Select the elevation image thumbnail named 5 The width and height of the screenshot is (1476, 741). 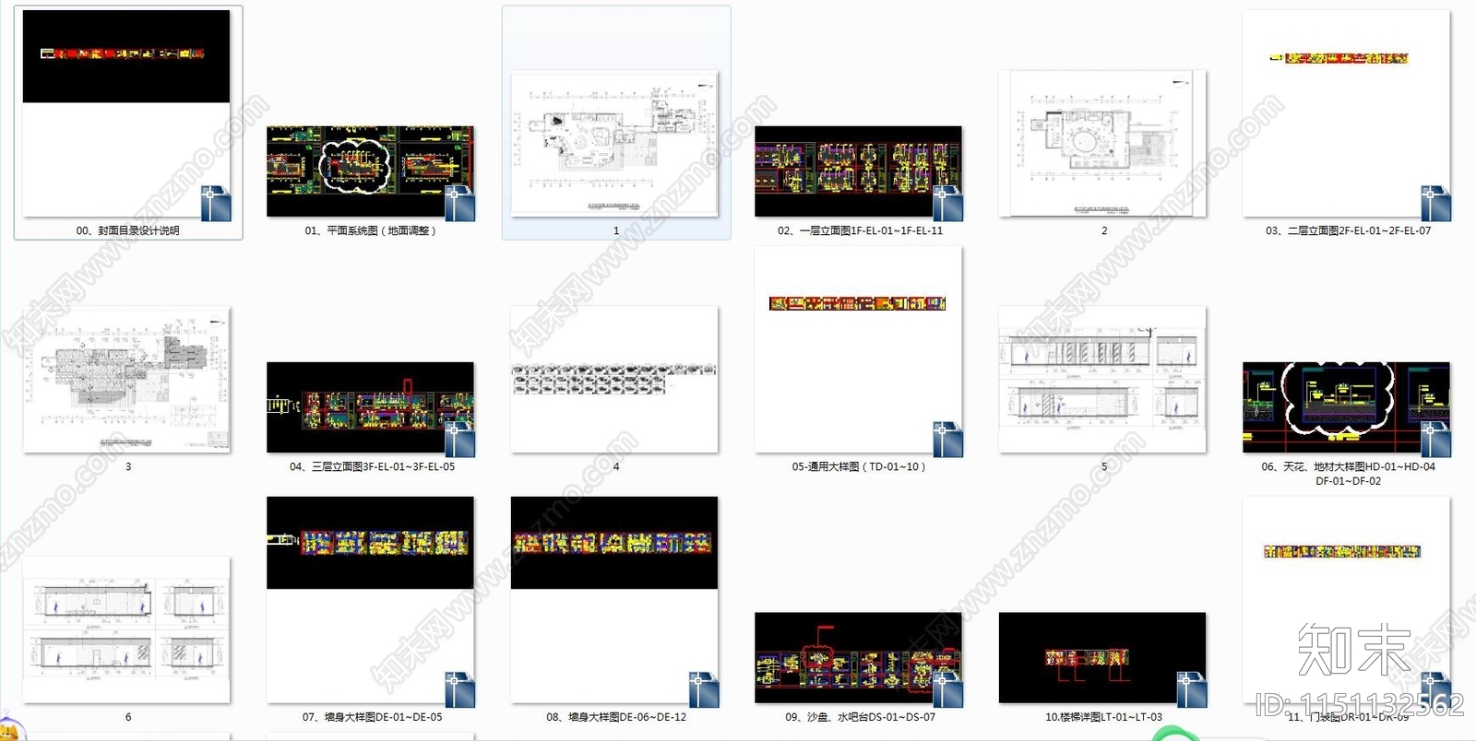pos(1102,380)
